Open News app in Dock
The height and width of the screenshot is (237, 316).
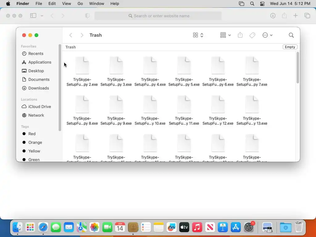(210, 227)
